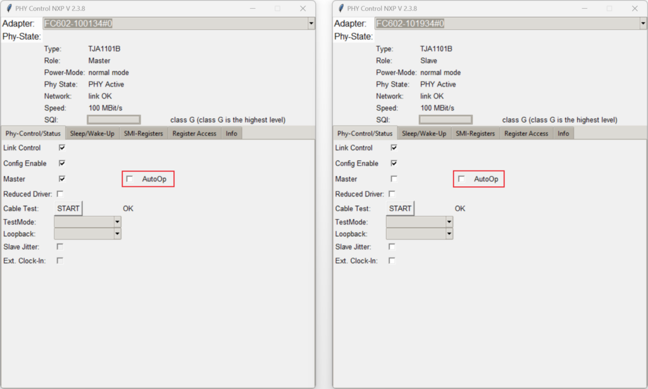Image resolution: width=648 pixels, height=389 pixels.
Task: Click the feather app icon in right window title bar
Action: (x=341, y=8)
